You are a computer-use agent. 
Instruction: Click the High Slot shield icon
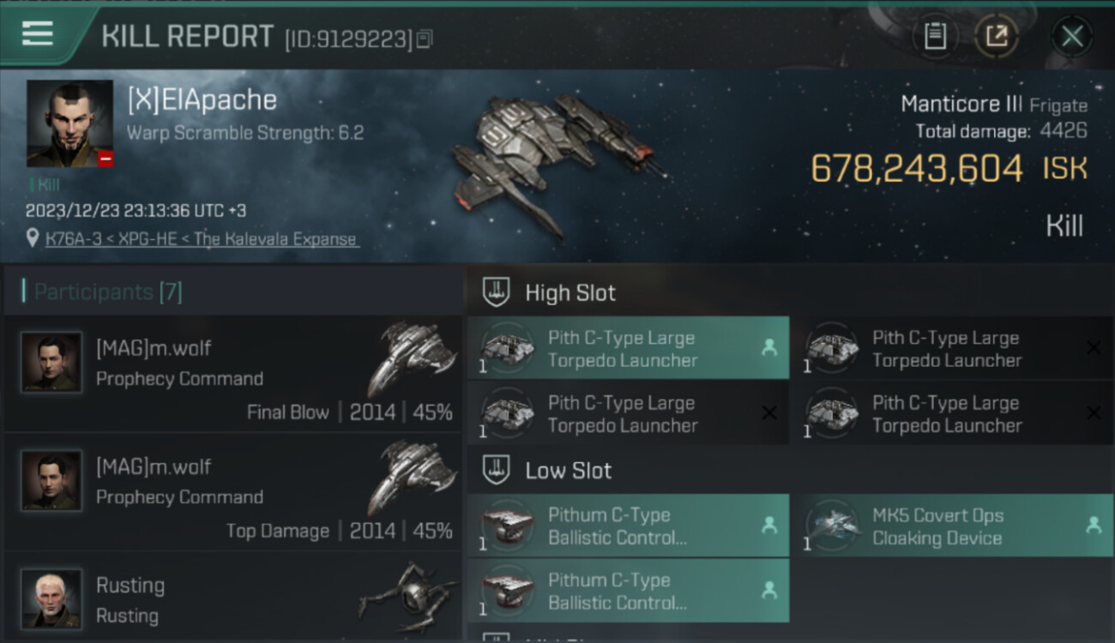(495, 292)
